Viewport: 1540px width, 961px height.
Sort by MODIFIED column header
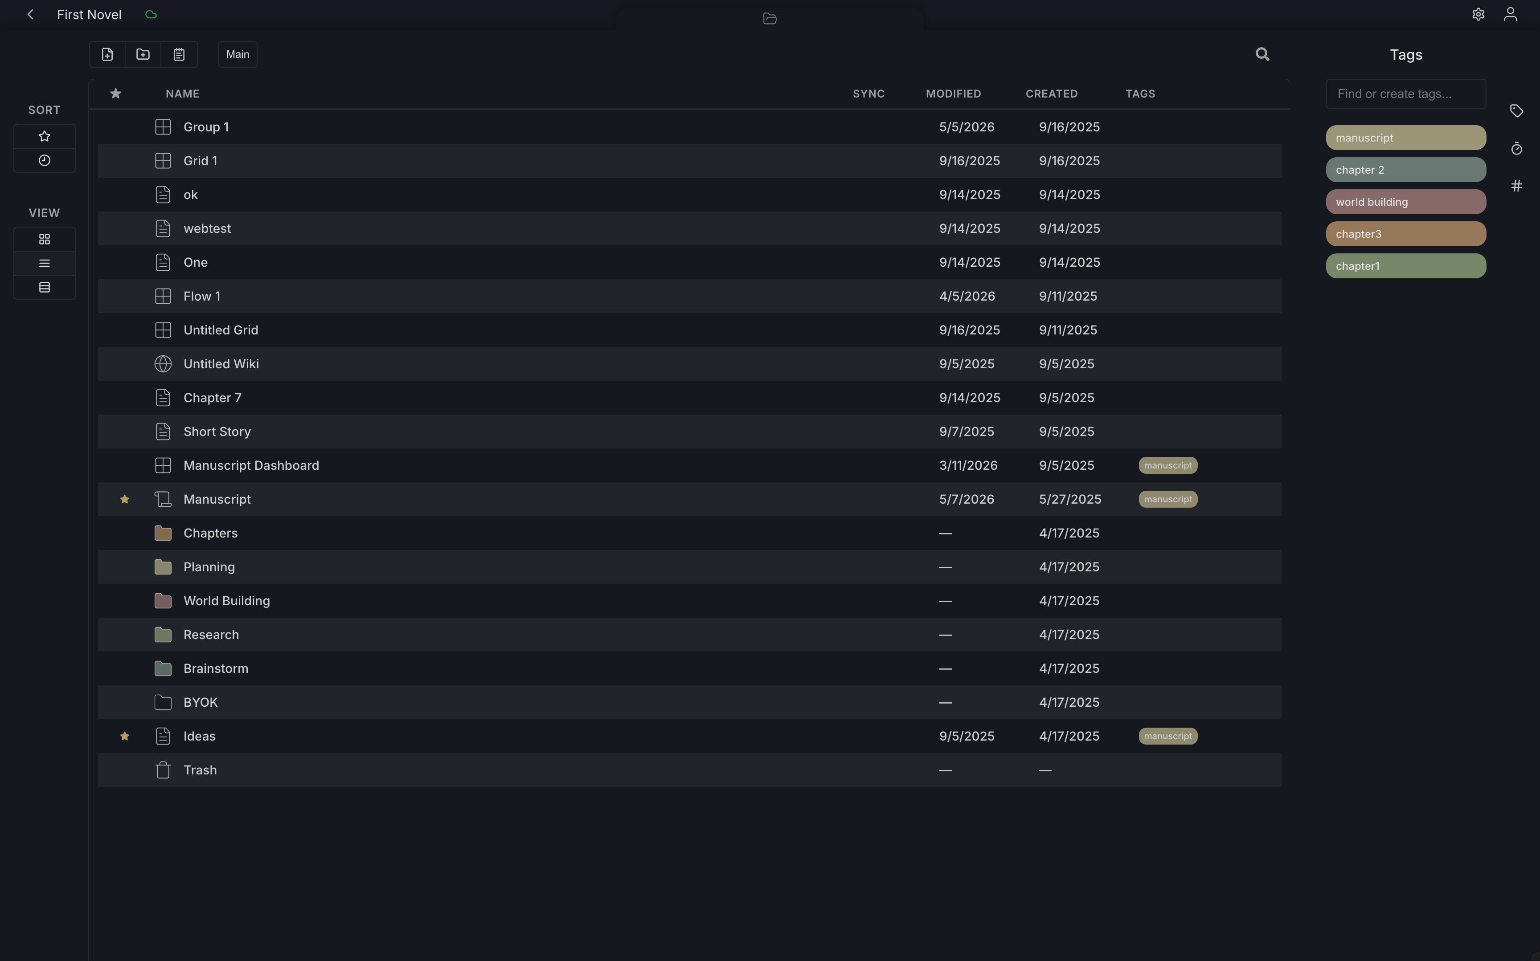[953, 94]
